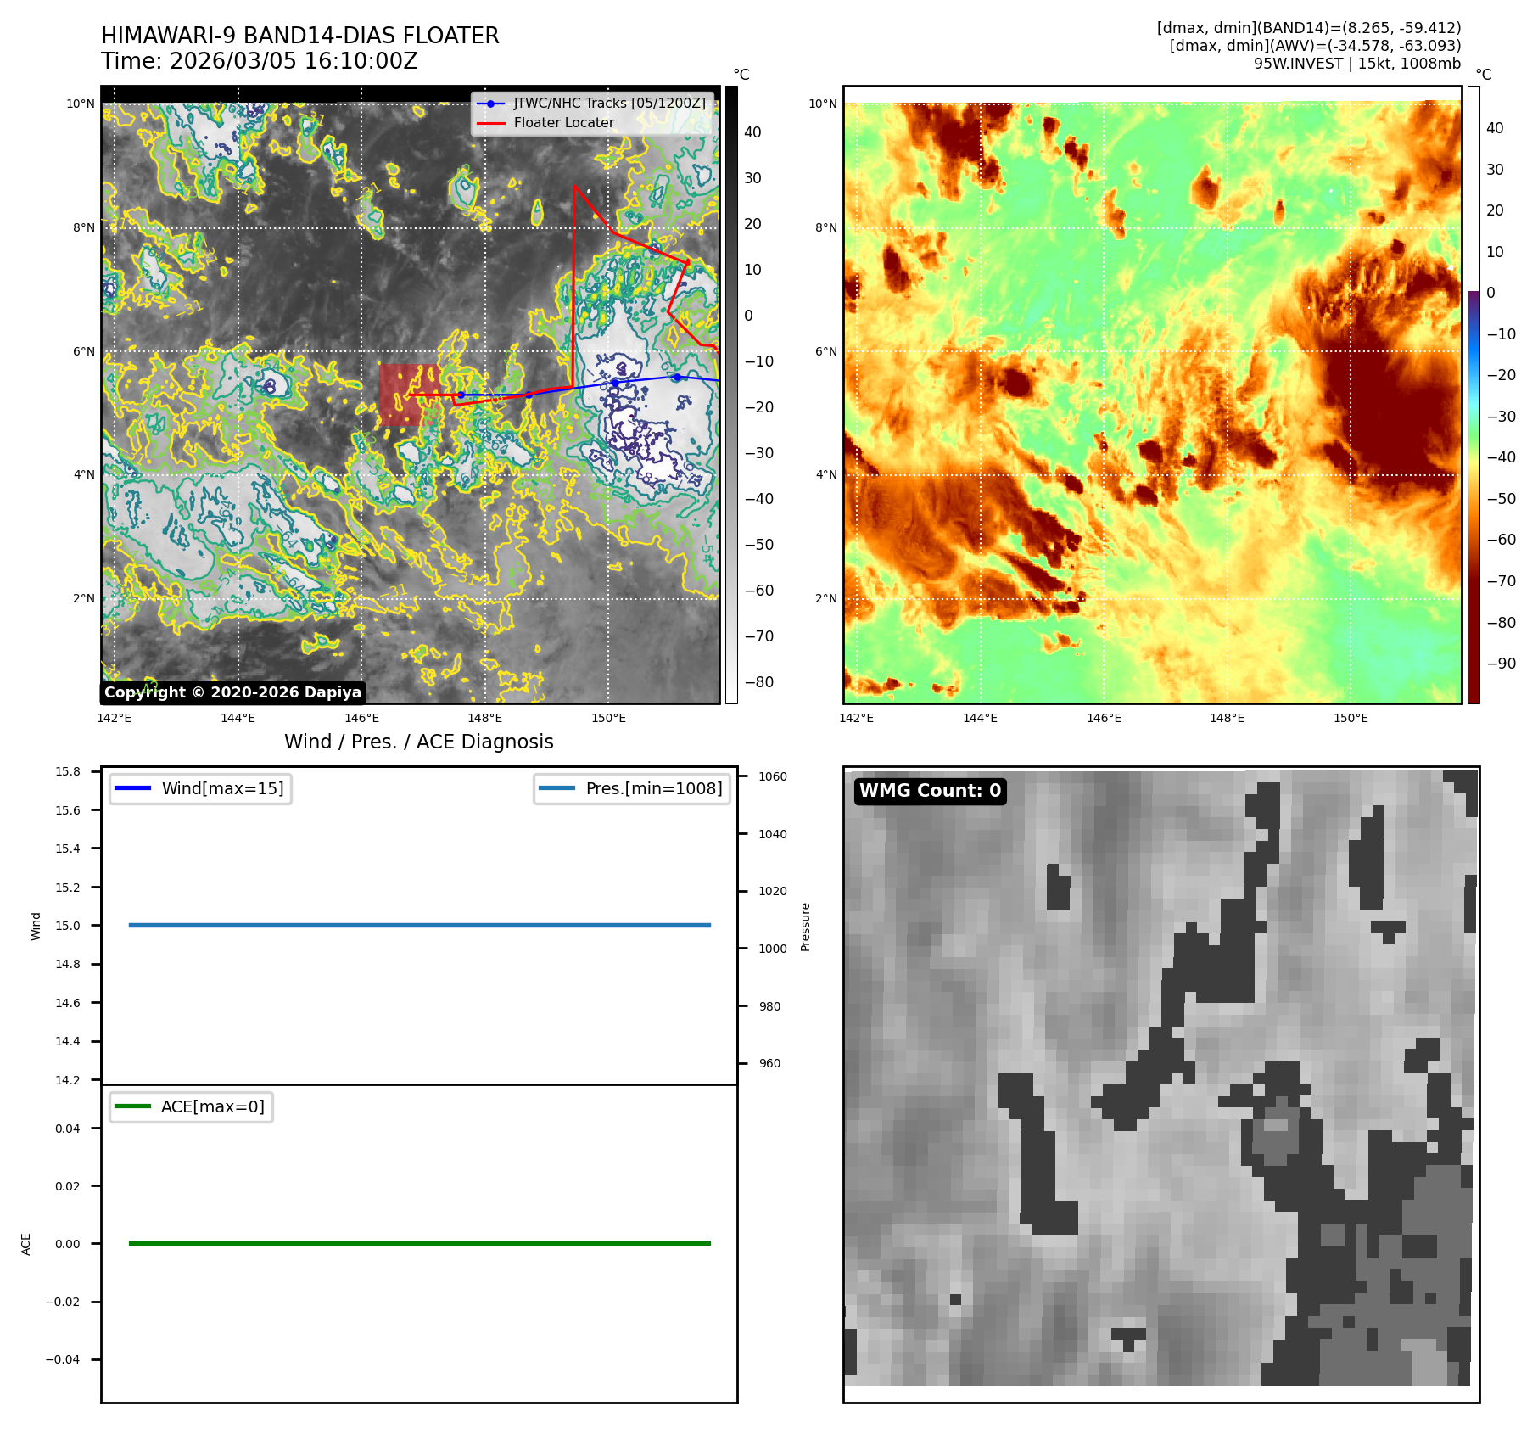Click the grayscale temperature colorbar
Screen dimensions: 1538x1434
pos(731,395)
